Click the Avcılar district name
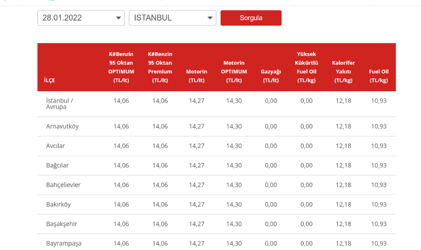Screen dimensions: 421x250 56,146
